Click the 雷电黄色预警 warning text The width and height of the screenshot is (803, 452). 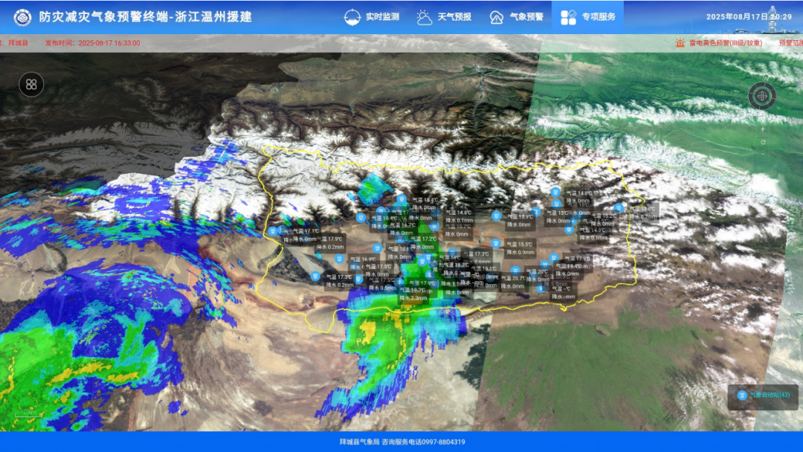click(726, 43)
